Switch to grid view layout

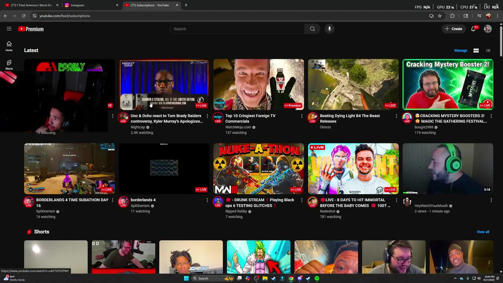pyautogui.click(x=476, y=50)
